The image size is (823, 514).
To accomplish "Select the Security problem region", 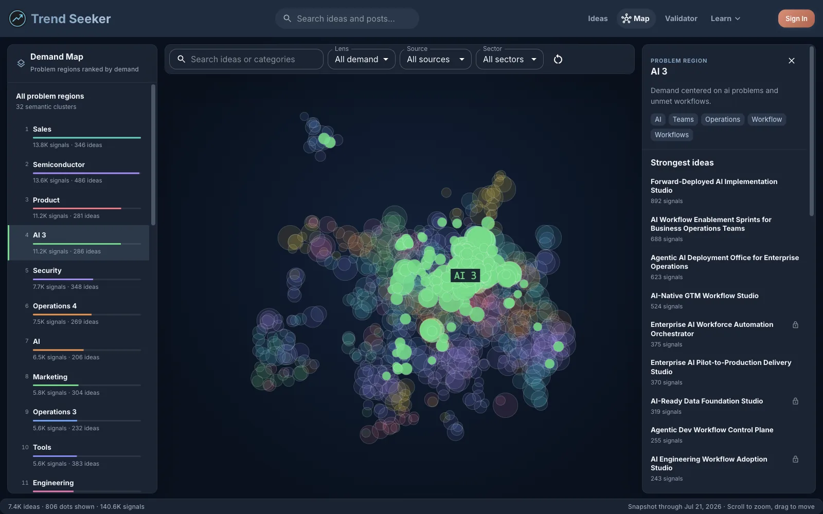I will pyautogui.click(x=79, y=278).
